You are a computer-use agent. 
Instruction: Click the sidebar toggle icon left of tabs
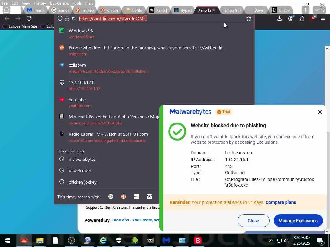tap(6, 10)
